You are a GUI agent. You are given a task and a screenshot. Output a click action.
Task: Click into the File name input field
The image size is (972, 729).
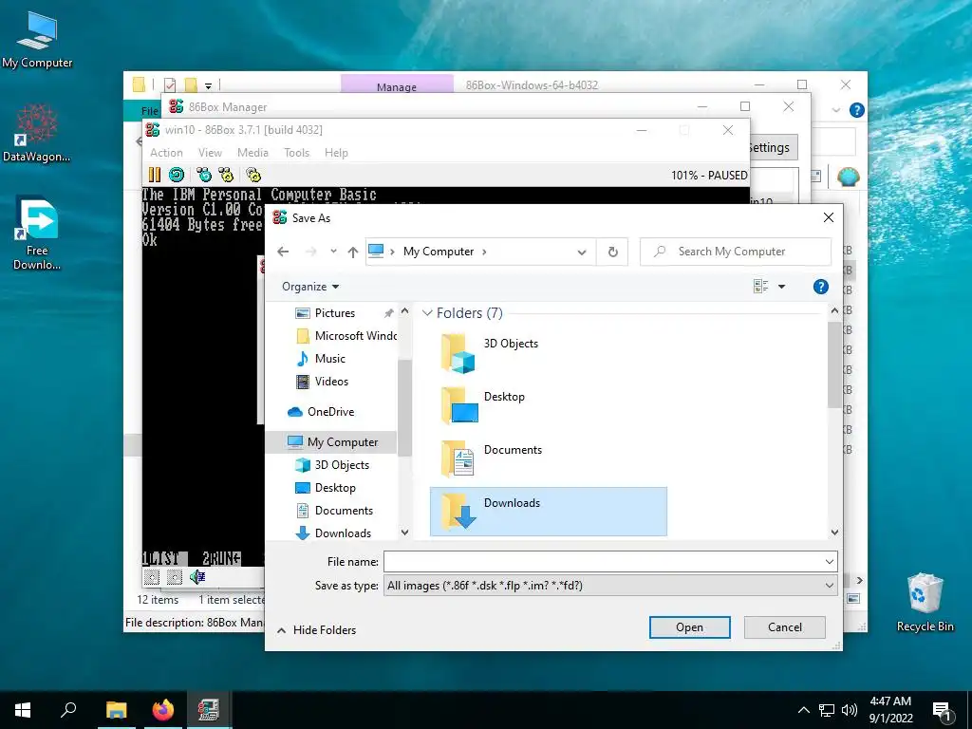(603, 562)
